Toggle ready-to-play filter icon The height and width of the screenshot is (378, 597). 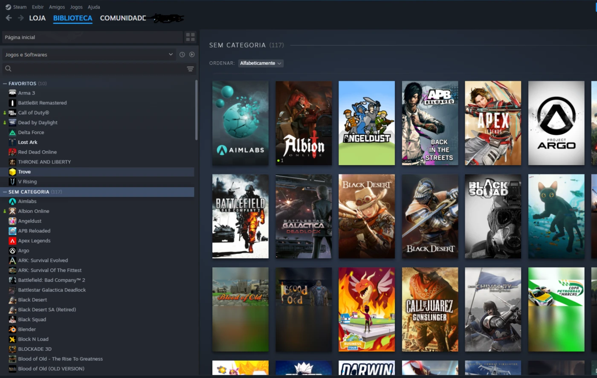tap(192, 54)
